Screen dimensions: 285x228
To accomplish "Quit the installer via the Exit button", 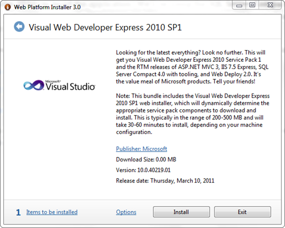I will pos(242,212).
